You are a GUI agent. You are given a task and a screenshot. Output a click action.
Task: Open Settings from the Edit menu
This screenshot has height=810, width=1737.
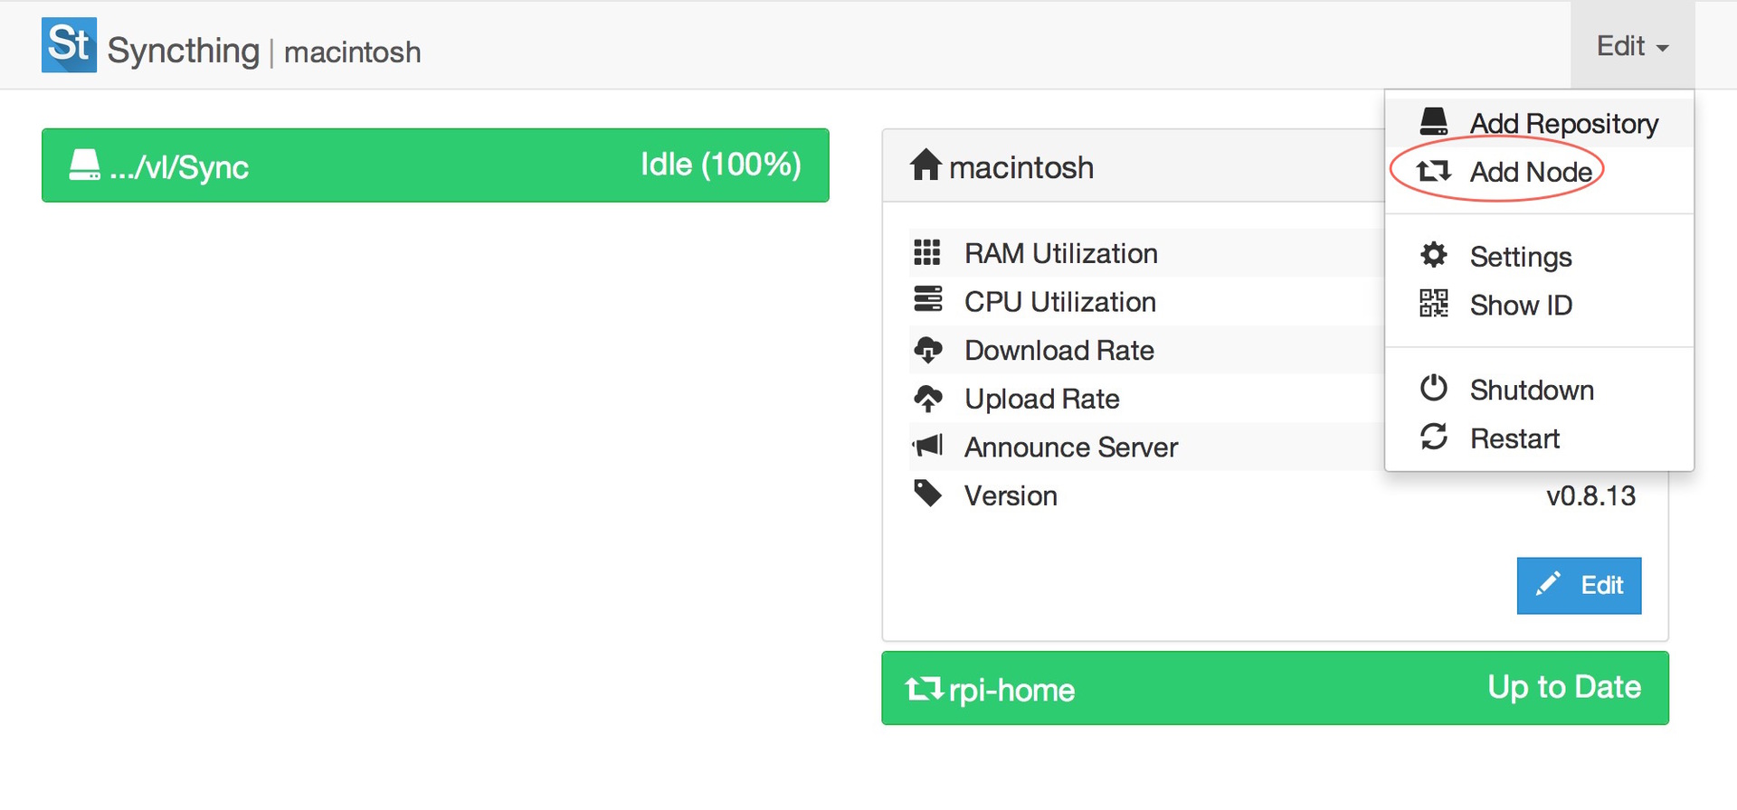[1539, 257]
